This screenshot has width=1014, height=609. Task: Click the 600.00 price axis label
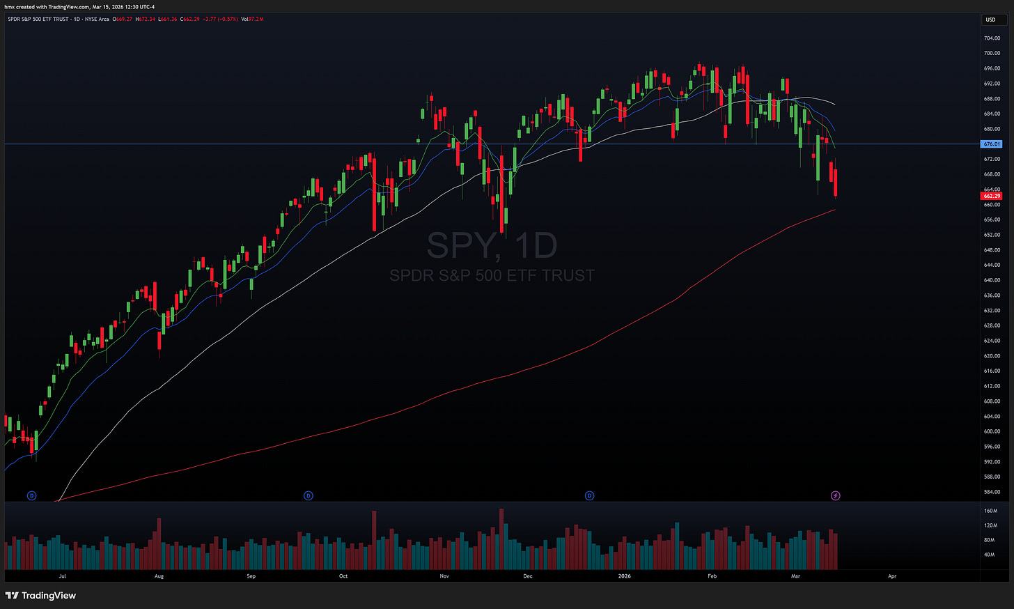pos(992,431)
